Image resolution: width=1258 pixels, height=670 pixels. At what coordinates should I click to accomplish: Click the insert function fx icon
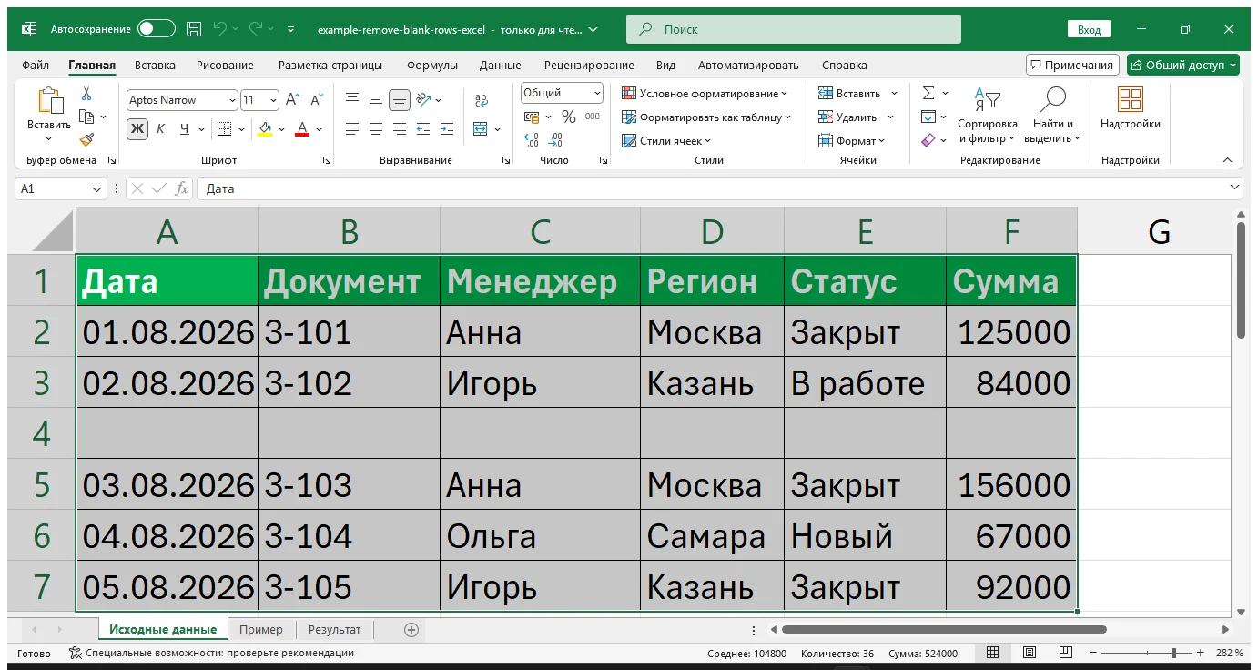(x=181, y=188)
